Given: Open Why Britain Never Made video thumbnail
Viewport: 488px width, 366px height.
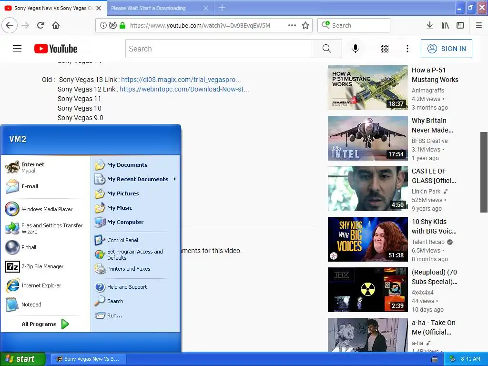Looking at the screenshot, I should [367, 138].
